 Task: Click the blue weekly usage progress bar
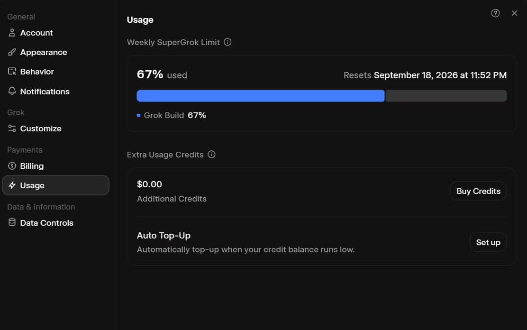click(261, 96)
